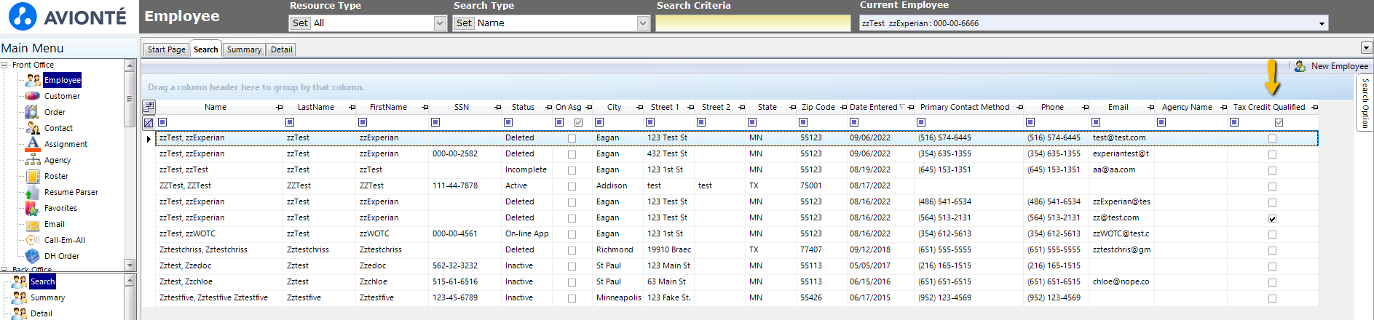Expand the Back Office tree node
The width and height of the screenshot is (1374, 320).
click(4, 270)
